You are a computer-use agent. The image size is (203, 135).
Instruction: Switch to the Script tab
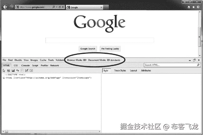coord(35,65)
